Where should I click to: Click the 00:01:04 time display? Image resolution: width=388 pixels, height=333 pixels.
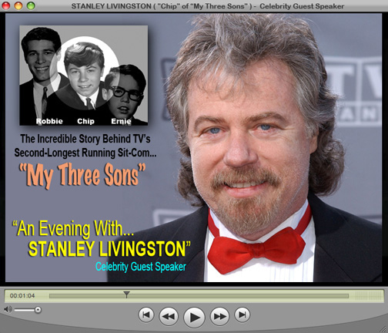pyautogui.click(x=22, y=296)
